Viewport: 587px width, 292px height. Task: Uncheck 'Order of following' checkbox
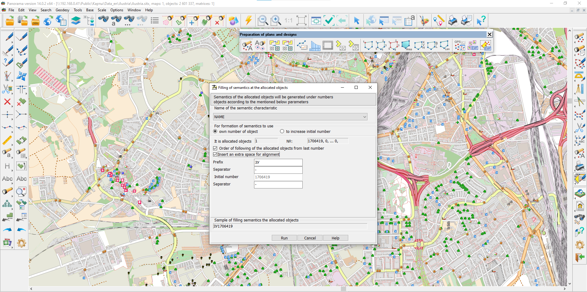point(215,148)
